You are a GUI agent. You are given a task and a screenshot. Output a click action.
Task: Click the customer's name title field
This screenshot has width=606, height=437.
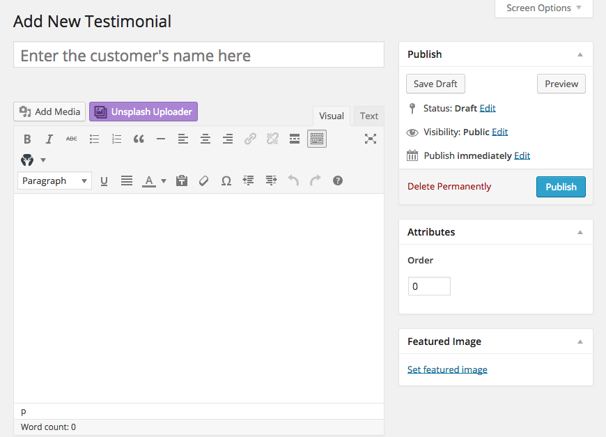[x=199, y=55]
